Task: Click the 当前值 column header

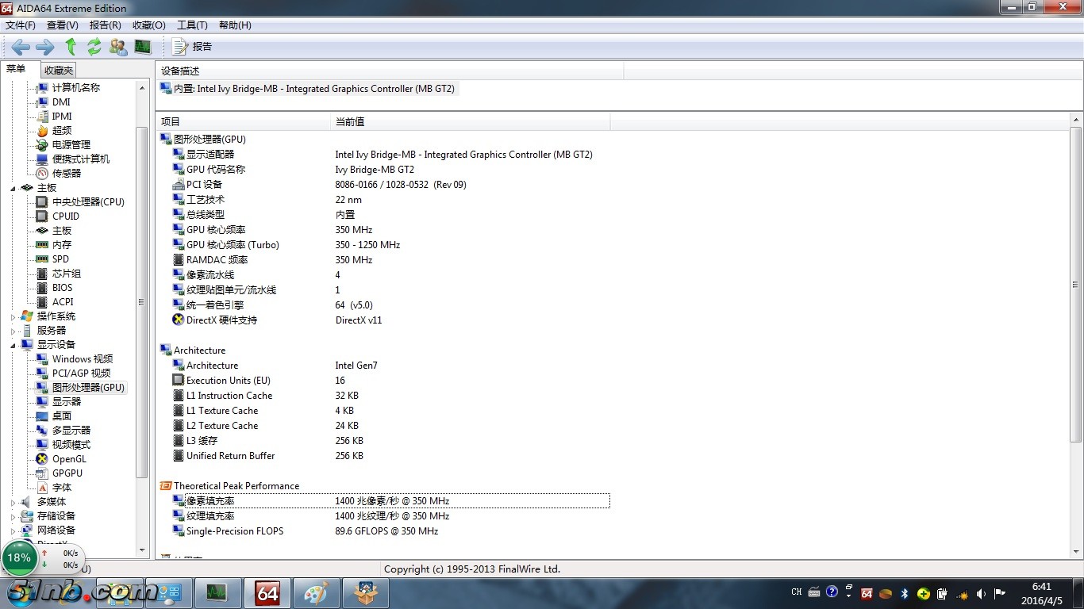Action: [x=350, y=122]
